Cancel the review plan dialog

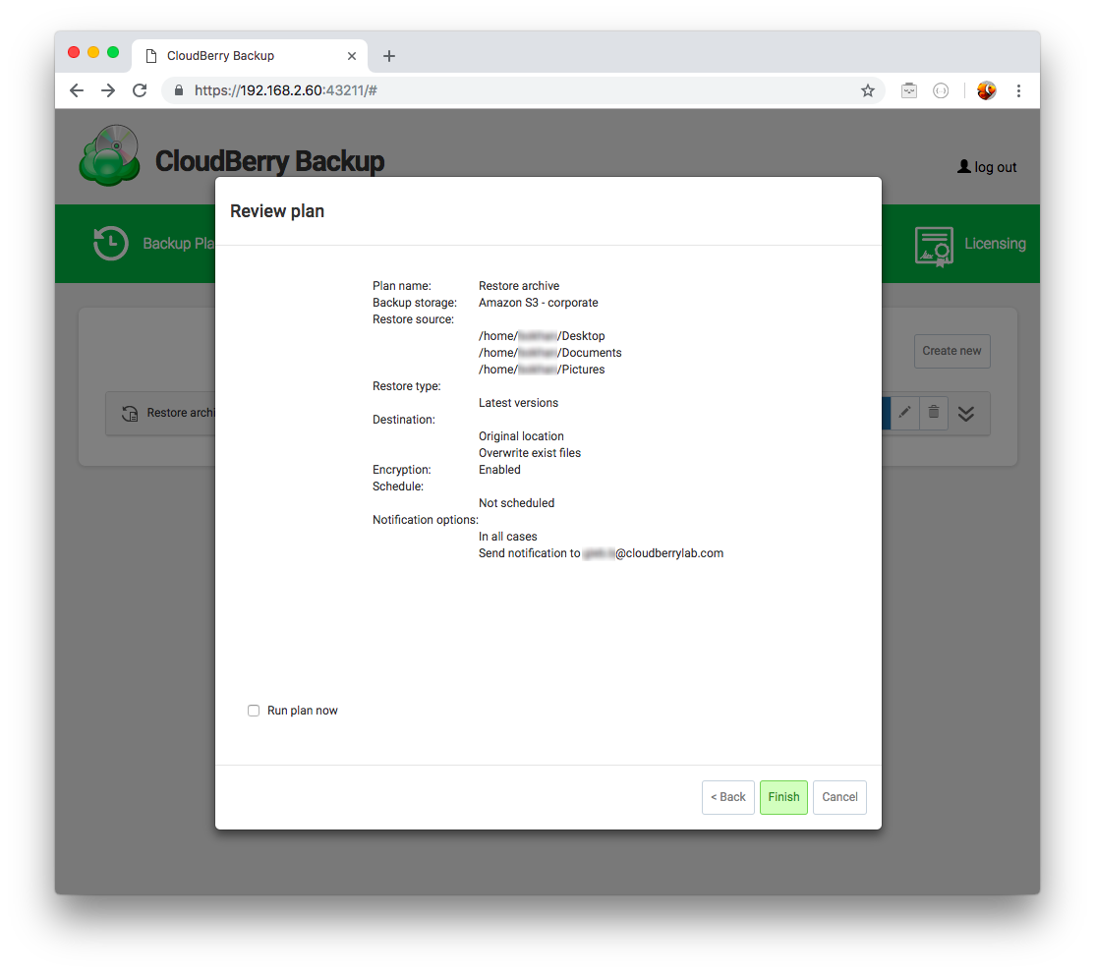(839, 797)
